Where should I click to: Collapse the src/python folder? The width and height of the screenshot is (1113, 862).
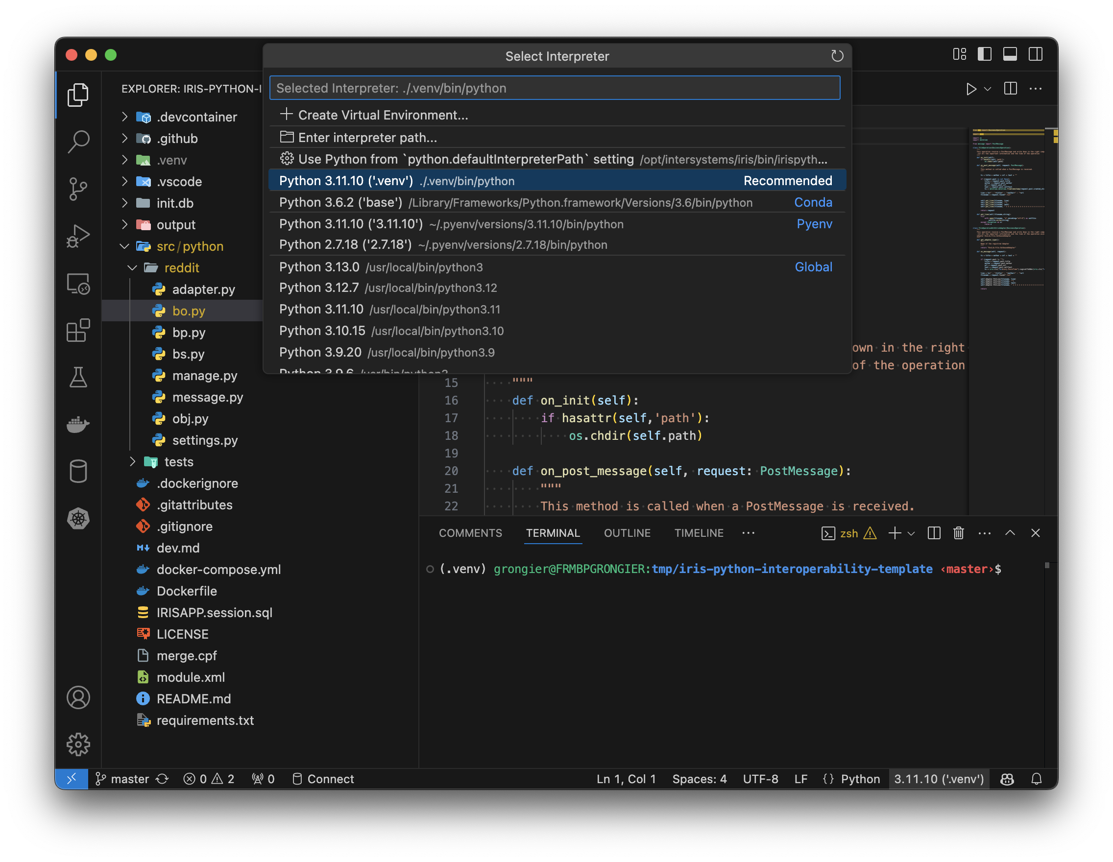coord(125,246)
